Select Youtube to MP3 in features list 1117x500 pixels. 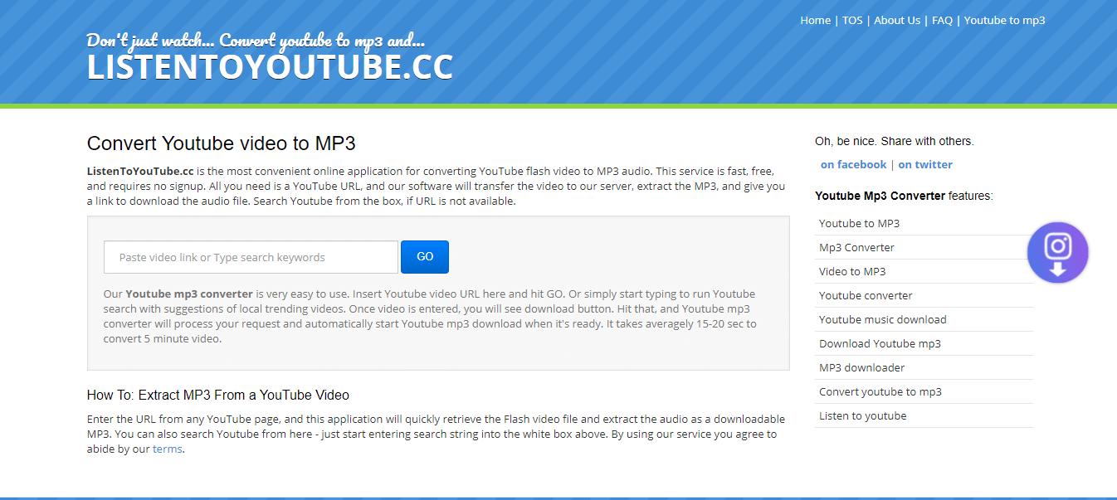(x=859, y=223)
